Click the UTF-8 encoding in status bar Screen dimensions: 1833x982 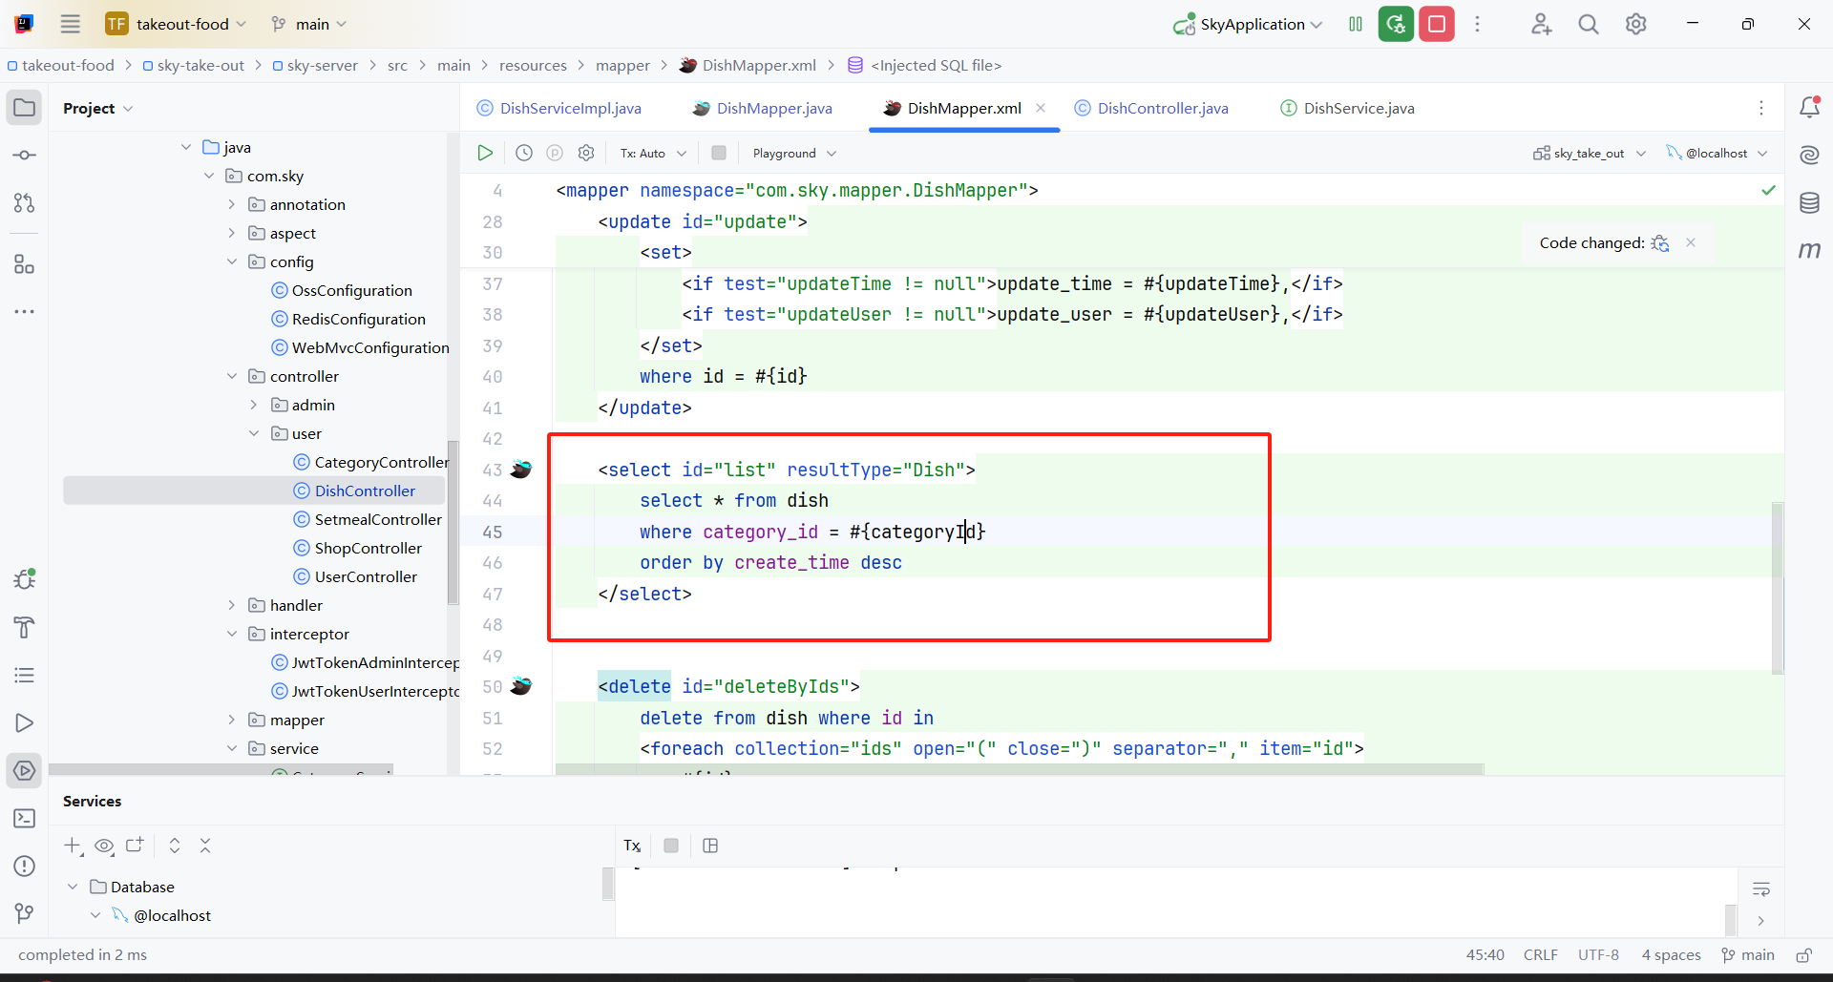click(1598, 955)
